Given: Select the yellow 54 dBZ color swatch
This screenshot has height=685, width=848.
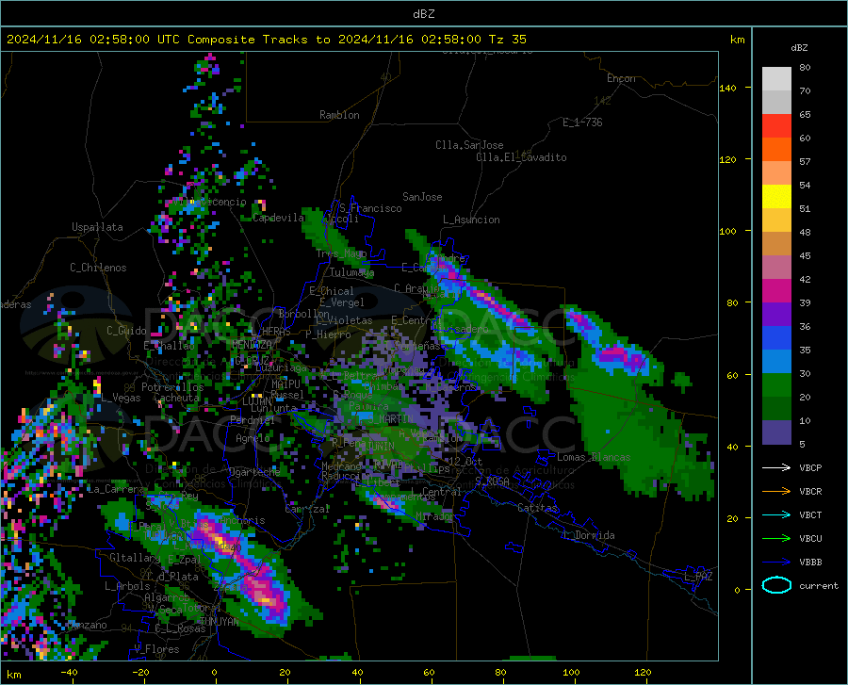Looking at the screenshot, I should coord(776,196).
